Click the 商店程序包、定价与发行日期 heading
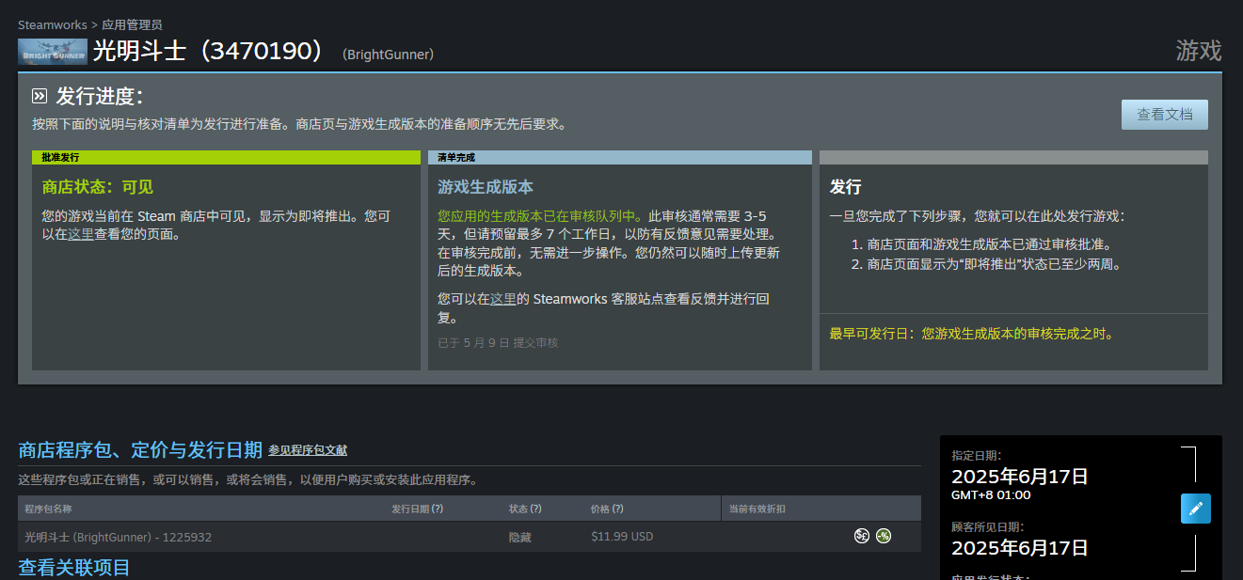 pos(140,450)
